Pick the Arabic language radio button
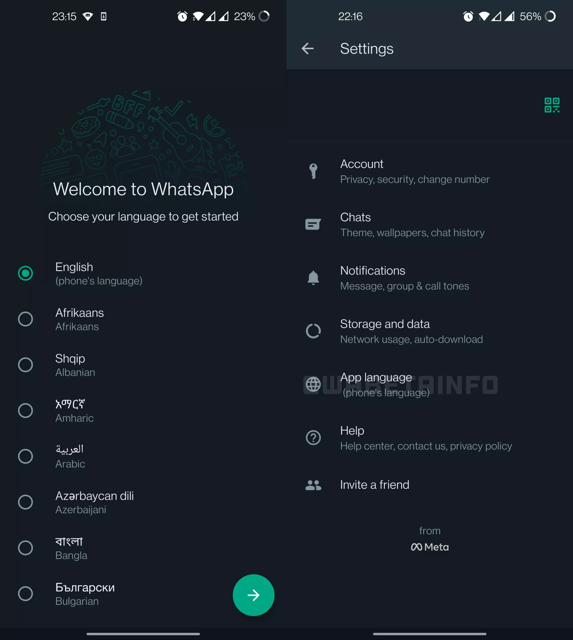573x640 pixels. point(25,456)
